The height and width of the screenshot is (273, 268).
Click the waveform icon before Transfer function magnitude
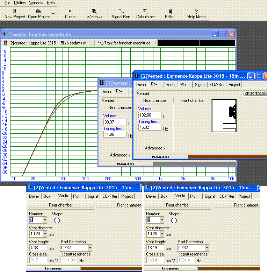tap(101, 43)
